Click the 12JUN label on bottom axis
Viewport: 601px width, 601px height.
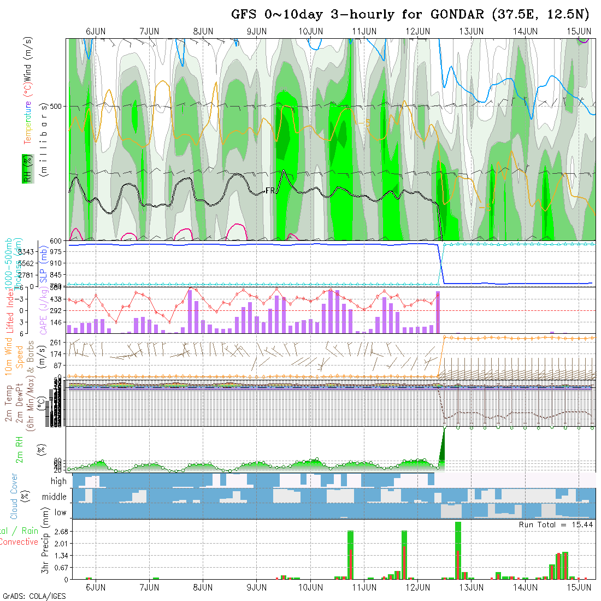pyautogui.click(x=417, y=587)
